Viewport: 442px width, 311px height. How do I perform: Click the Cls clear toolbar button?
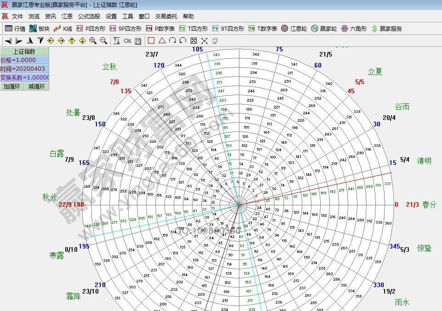click(x=127, y=41)
